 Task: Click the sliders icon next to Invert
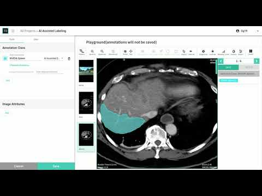241,52
